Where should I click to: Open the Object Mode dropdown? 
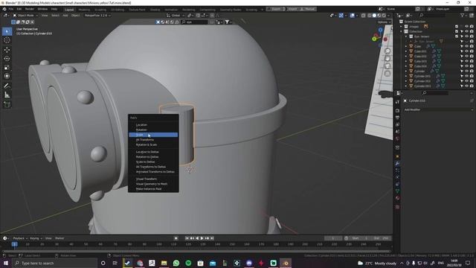tap(25, 15)
